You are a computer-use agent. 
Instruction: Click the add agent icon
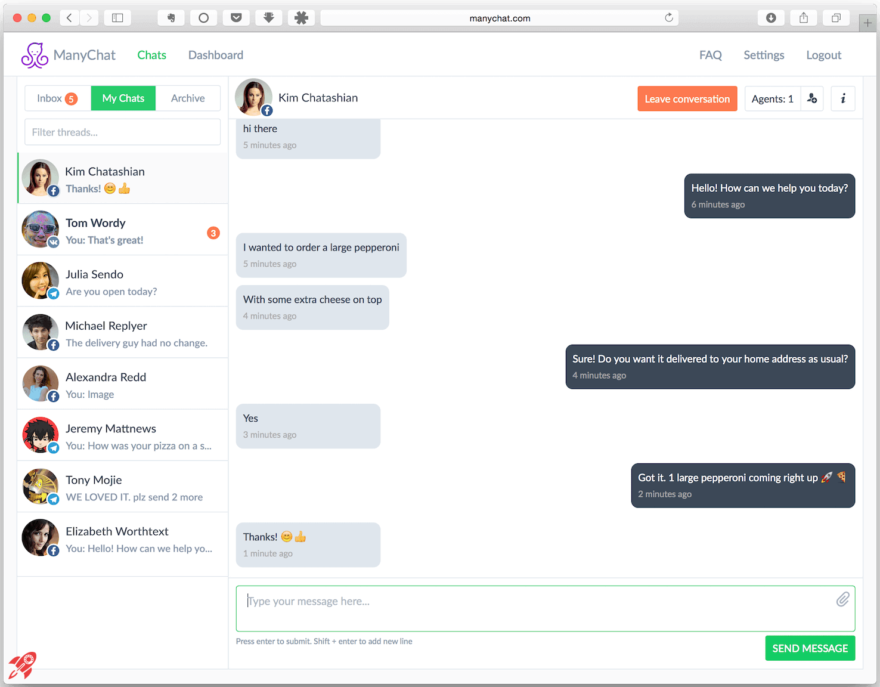click(811, 99)
